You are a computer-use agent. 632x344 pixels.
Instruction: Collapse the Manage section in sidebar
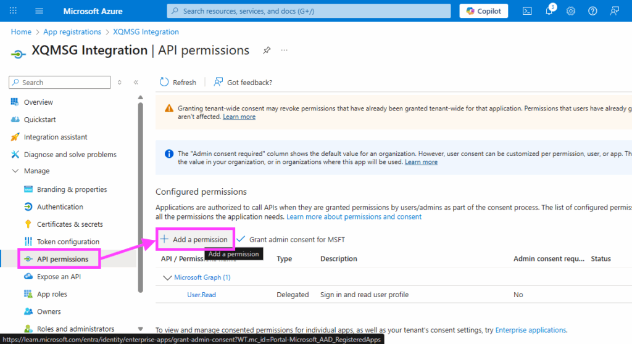[x=15, y=171]
